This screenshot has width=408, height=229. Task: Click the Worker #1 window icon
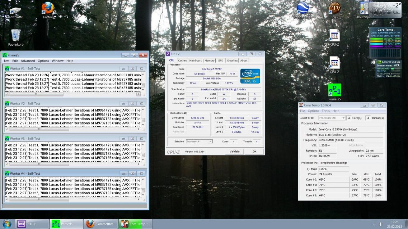(7, 69)
